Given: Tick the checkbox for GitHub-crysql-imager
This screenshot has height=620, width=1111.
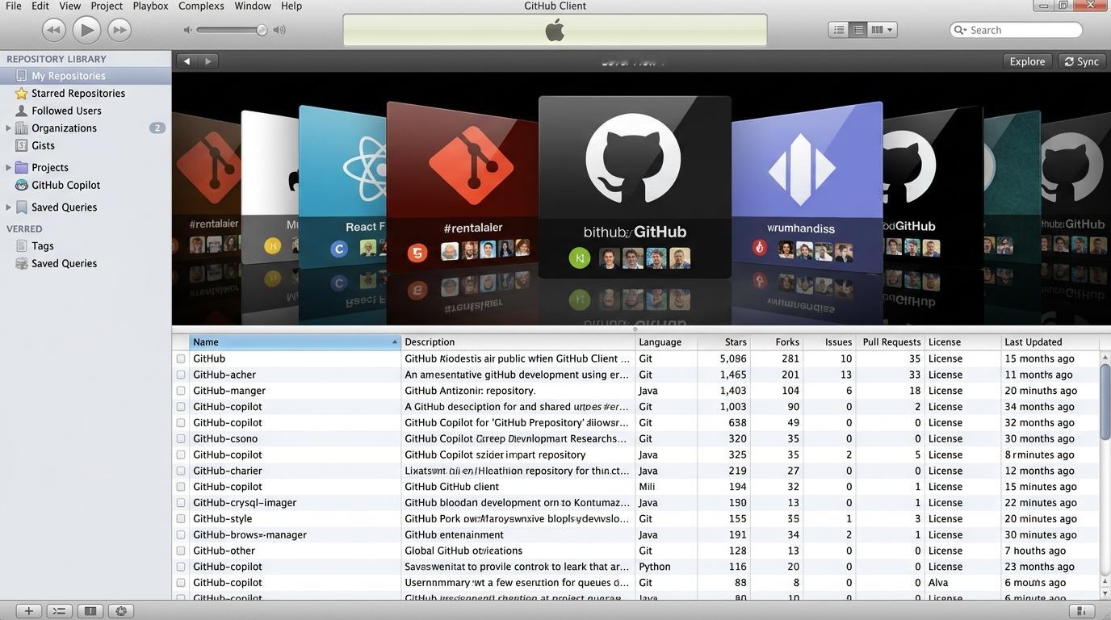Looking at the screenshot, I should coord(181,503).
